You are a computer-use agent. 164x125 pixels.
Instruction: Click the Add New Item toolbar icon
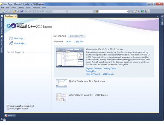coord(9,11)
